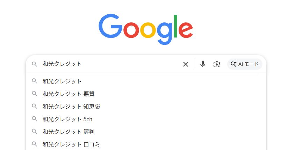Viewport: 295px width, 150px height.
Task: Choose suggestion 和光クレジット 口コミ
Action: pyautogui.click(x=71, y=144)
